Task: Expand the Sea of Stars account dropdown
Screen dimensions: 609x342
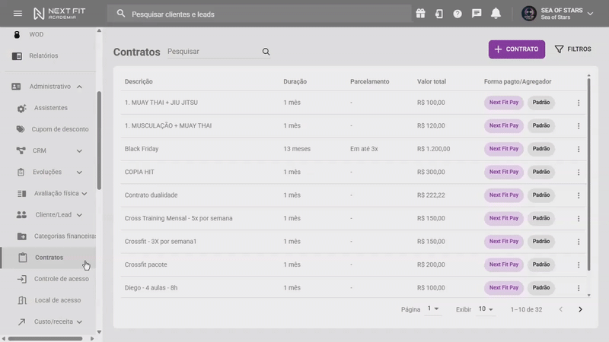Action: pos(591,14)
